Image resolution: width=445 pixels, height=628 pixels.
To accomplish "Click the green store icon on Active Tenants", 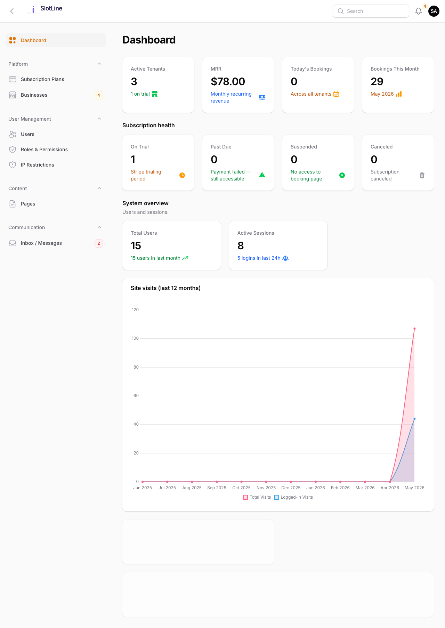I will point(155,94).
